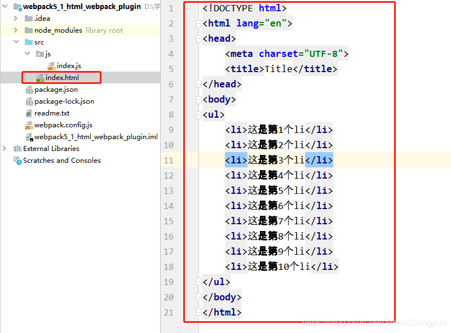Fold the html tag on line 2
The height and width of the screenshot is (333, 451).
click(x=198, y=24)
